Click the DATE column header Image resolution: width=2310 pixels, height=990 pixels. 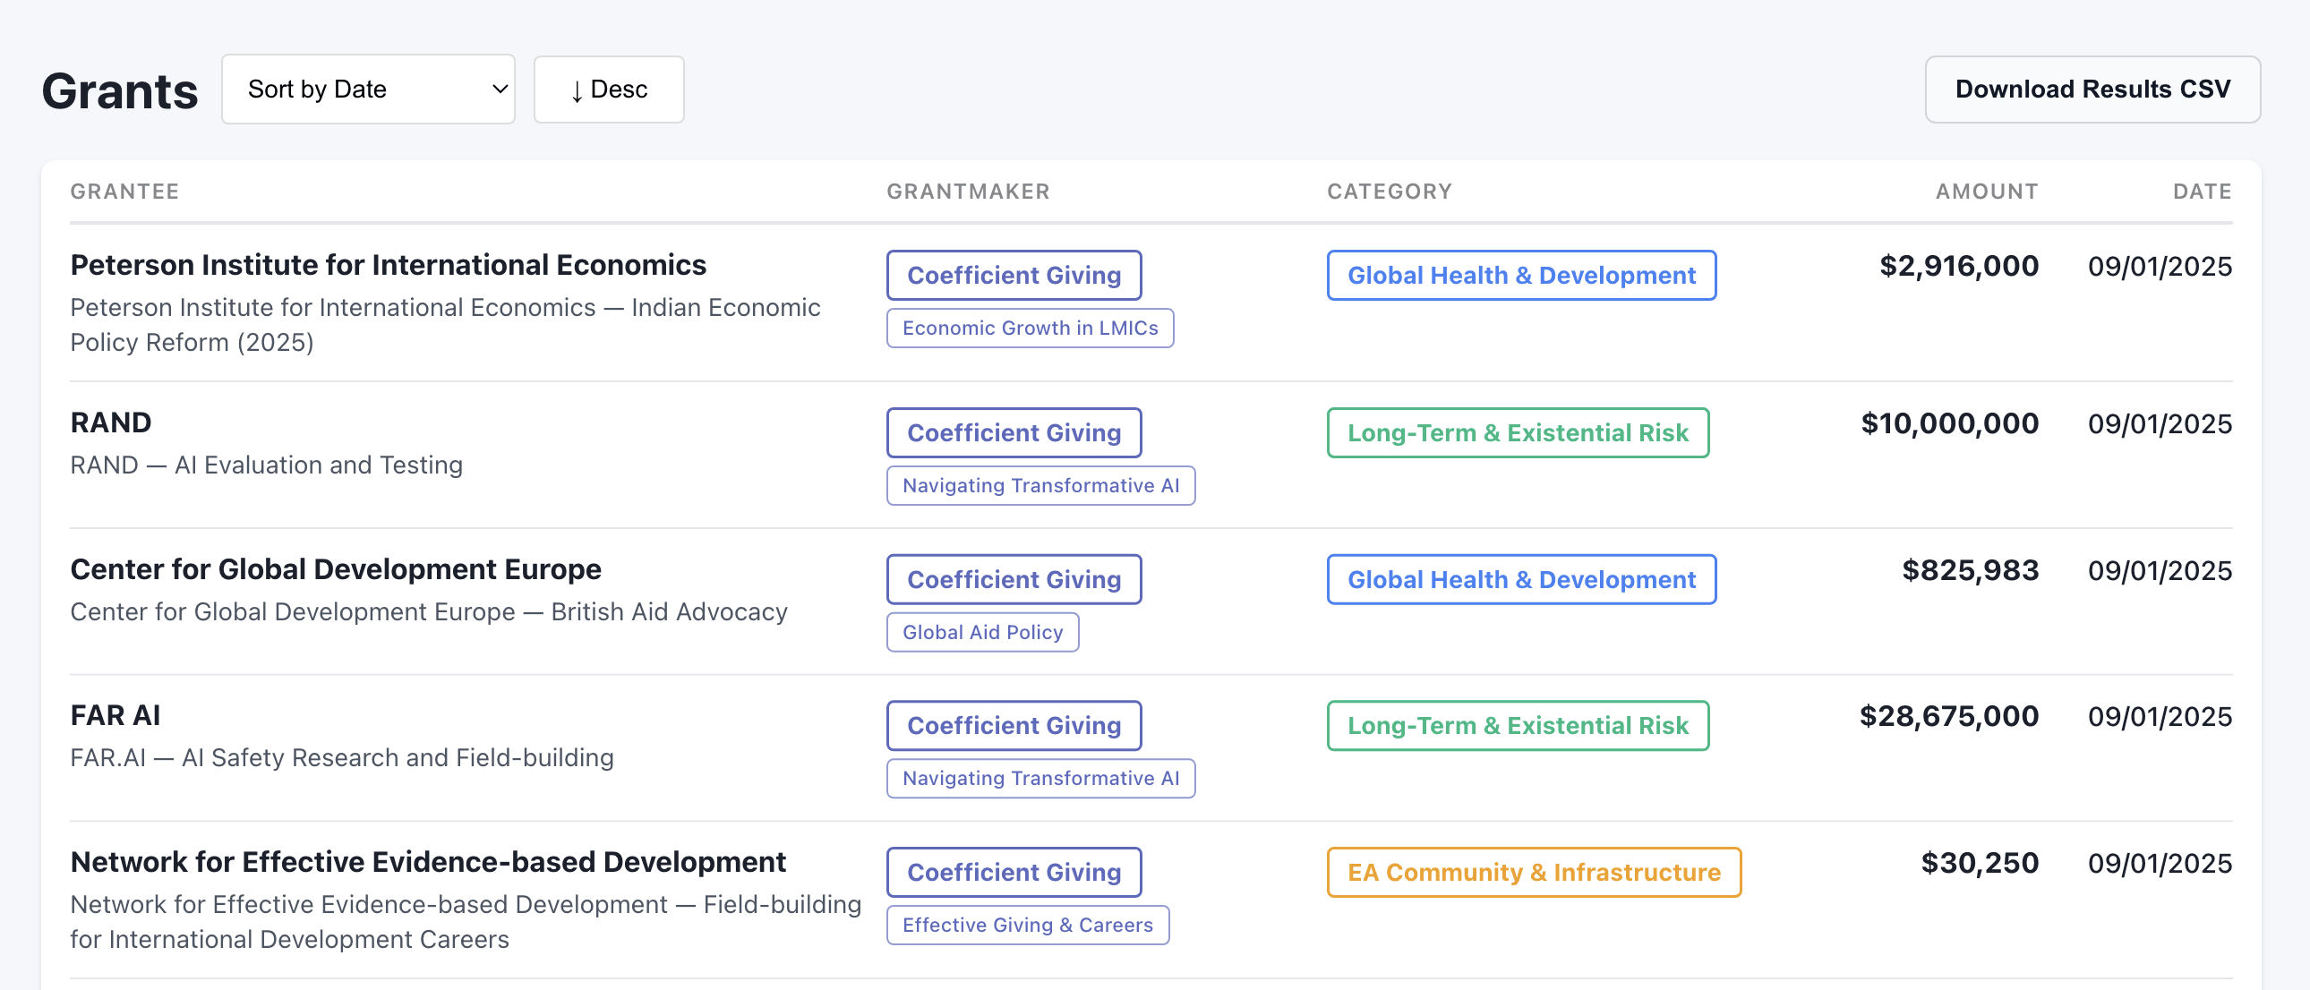(2201, 191)
